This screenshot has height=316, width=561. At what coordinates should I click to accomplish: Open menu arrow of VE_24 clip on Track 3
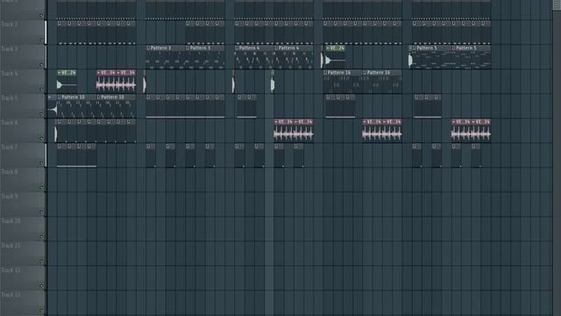click(328, 47)
